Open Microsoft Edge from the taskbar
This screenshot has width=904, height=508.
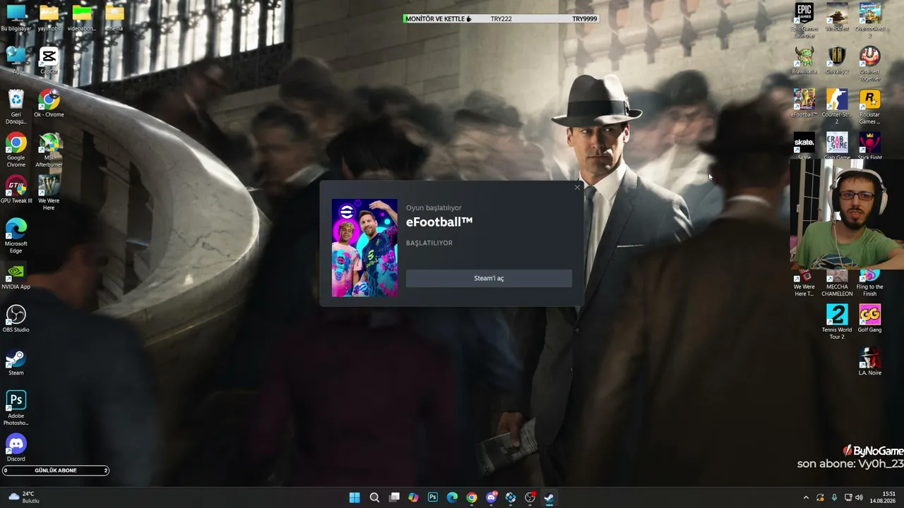tap(452, 497)
